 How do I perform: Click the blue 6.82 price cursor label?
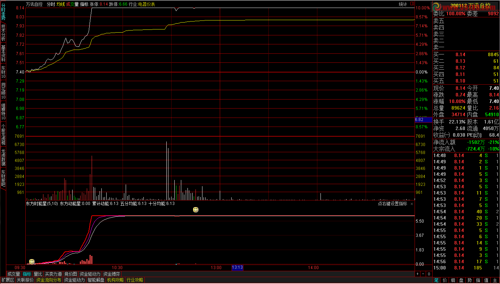424,119
